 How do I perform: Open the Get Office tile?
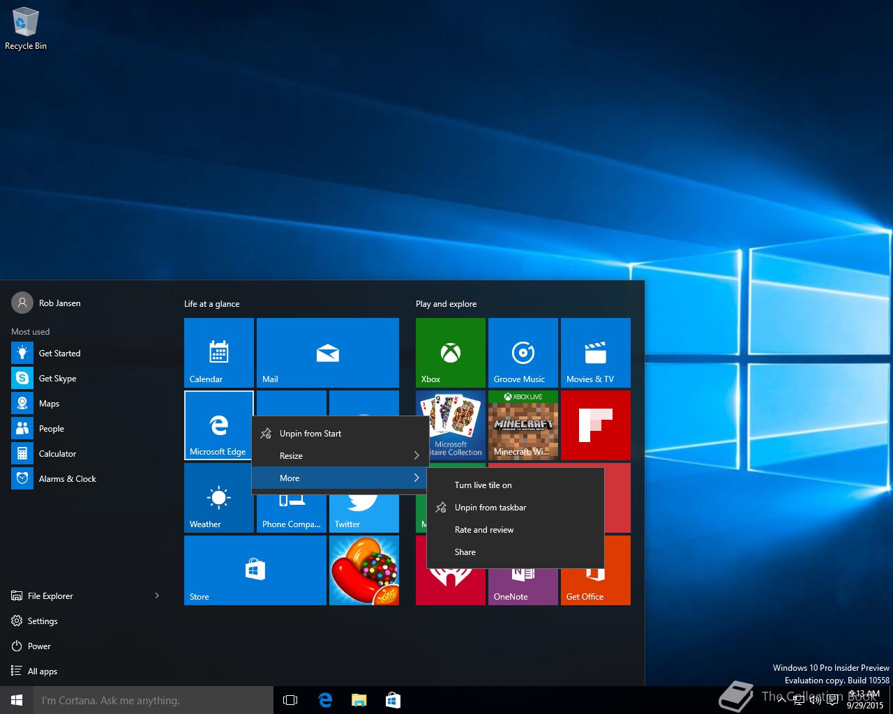tap(596, 587)
